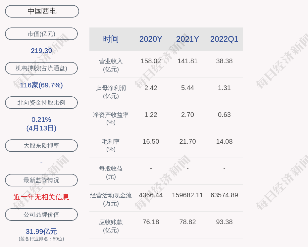Click the 归母净利润 row label
The height and width of the screenshot is (247, 308).
111,92
